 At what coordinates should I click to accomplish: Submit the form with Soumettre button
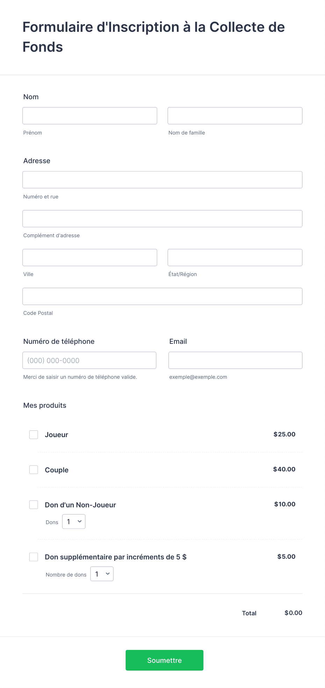click(x=165, y=660)
